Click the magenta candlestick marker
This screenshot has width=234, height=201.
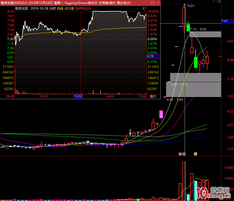pyautogui.click(x=161, y=114)
